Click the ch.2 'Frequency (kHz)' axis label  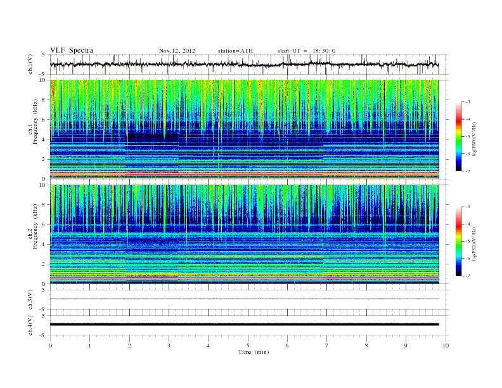coord(35,226)
